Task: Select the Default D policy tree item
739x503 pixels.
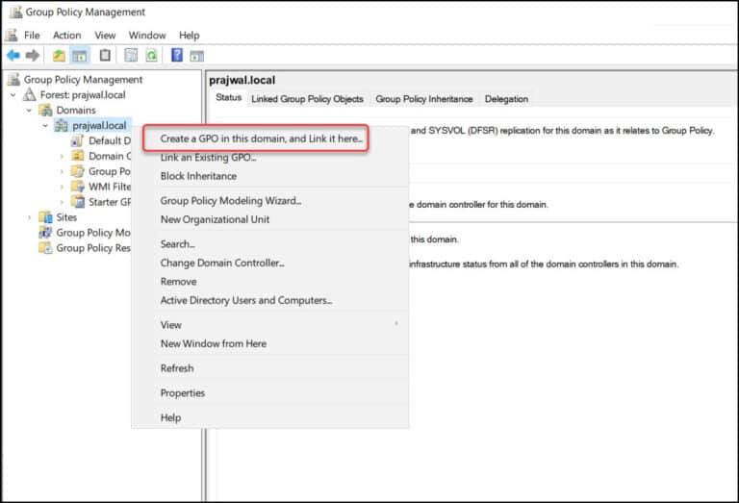Action: pos(110,140)
